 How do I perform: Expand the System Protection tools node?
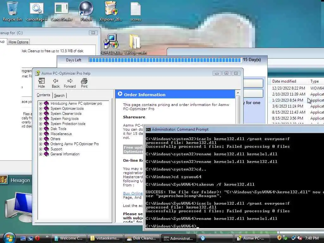tap(41, 124)
